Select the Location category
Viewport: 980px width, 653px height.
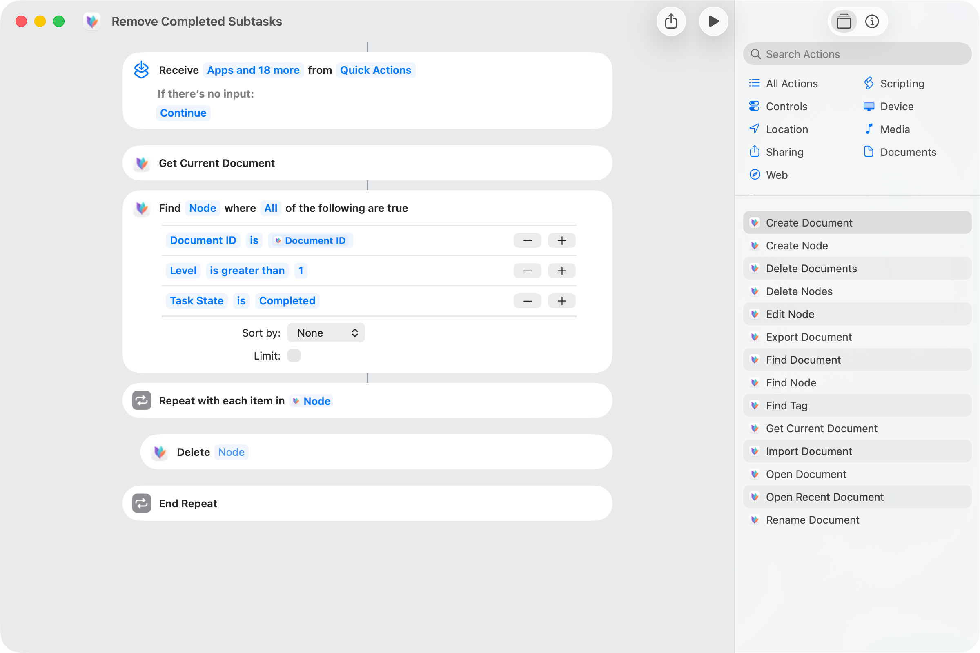(x=778, y=129)
